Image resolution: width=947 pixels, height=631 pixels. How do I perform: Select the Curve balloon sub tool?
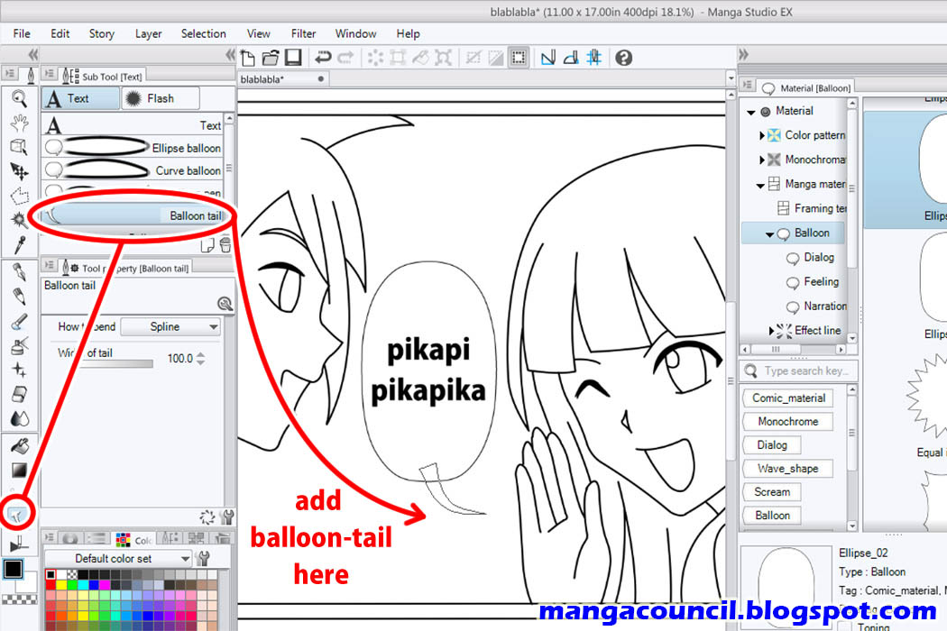pyautogui.click(x=133, y=171)
